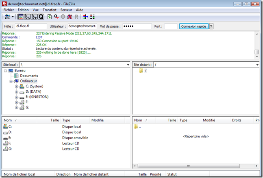Click the message log scroll down arrow
The width and height of the screenshot is (263, 178).
(x=257, y=57)
